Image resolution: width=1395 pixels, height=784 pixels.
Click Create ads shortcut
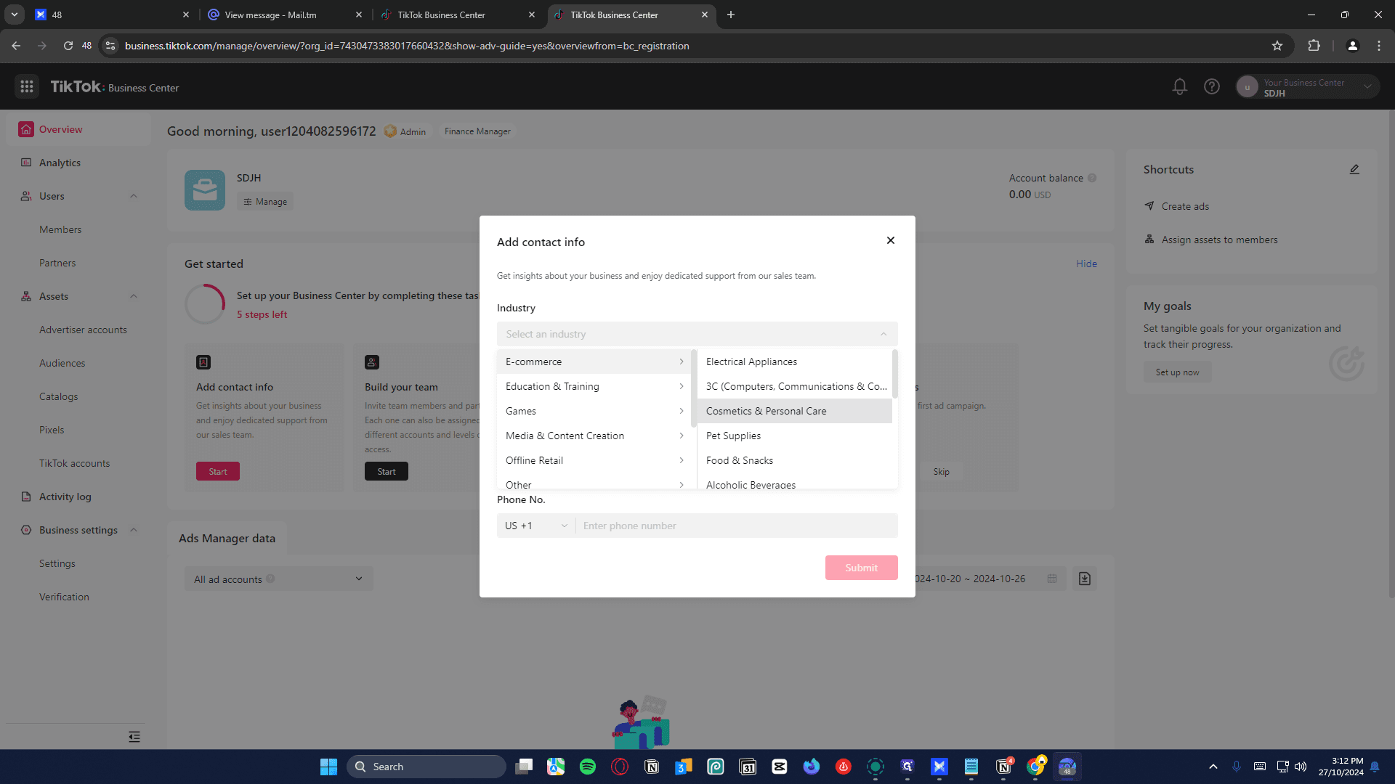[1185, 206]
